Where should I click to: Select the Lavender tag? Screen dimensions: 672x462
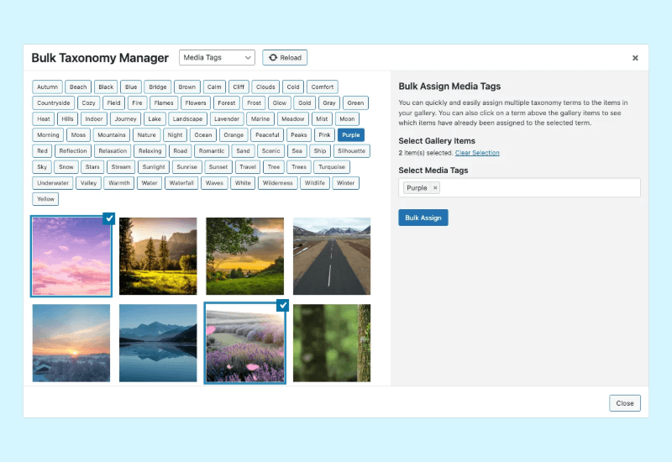(x=227, y=119)
